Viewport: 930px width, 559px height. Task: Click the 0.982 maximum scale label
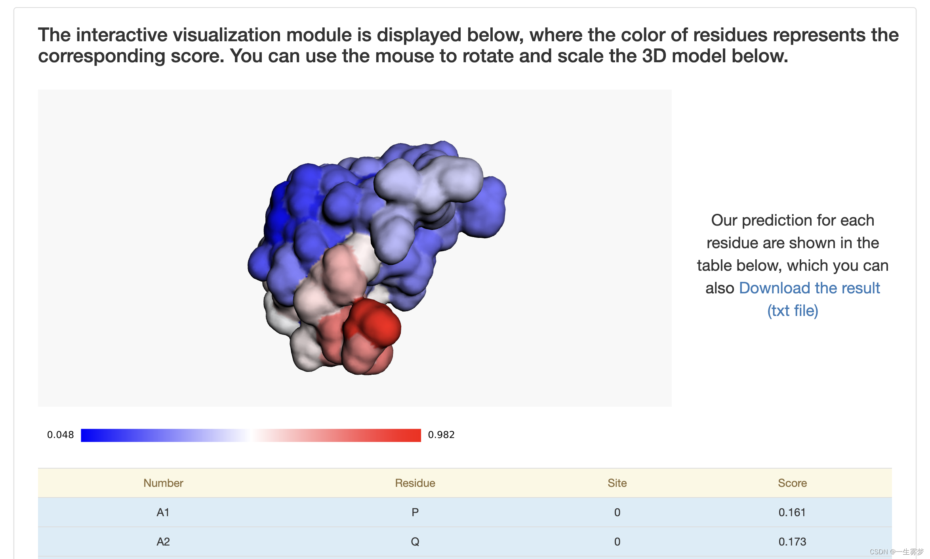point(441,435)
